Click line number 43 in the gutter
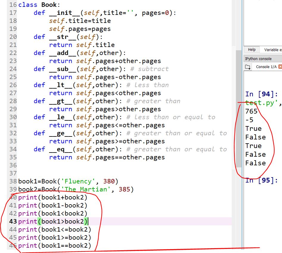The image size is (282, 253). (13, 221)
